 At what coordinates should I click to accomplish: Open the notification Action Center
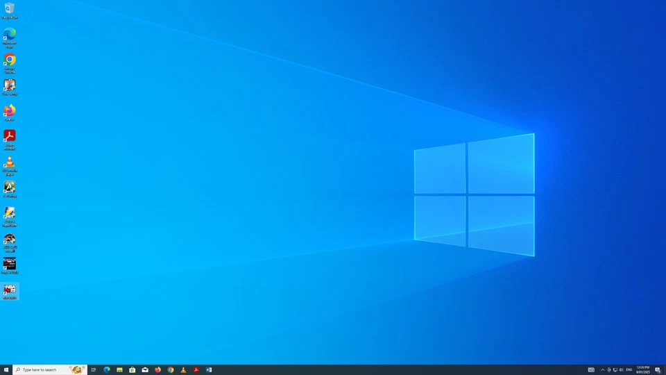tap(658, 370)
